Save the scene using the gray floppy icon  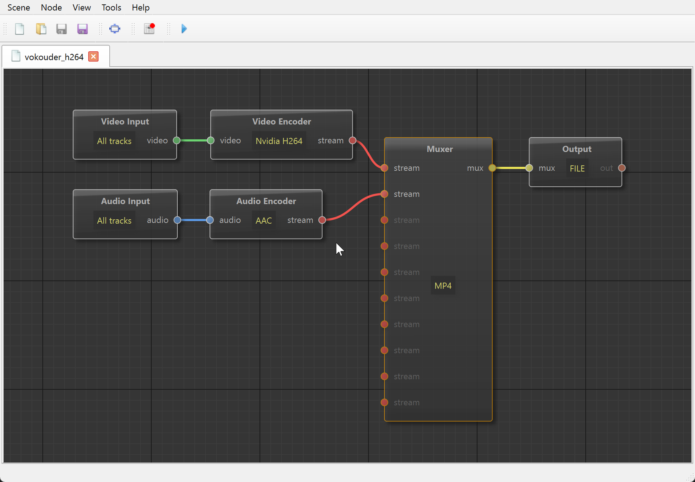pyautogui.click(x=62, y=29)
